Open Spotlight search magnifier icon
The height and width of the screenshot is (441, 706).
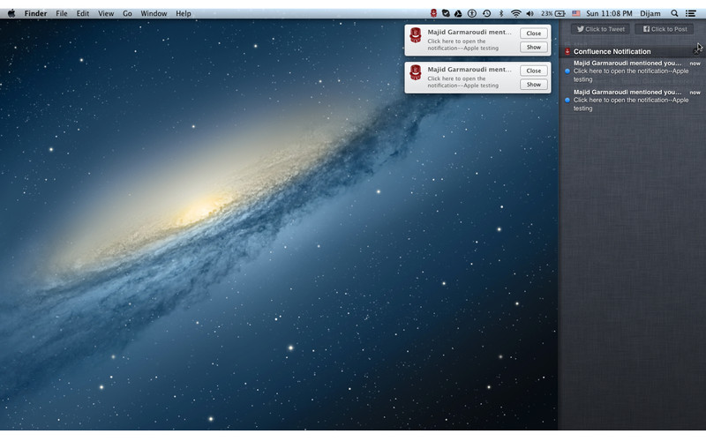click(x=675, y=13)
